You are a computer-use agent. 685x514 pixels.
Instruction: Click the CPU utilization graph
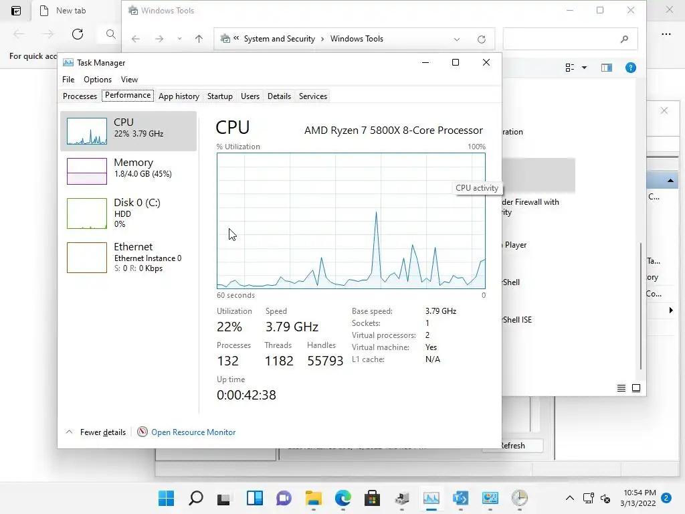[351, 221]
